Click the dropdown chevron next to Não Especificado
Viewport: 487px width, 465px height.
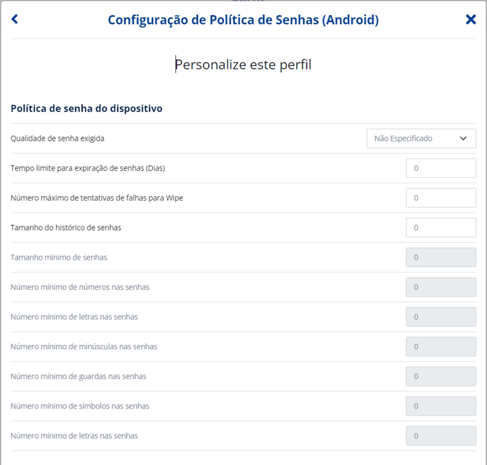(463, 138)
